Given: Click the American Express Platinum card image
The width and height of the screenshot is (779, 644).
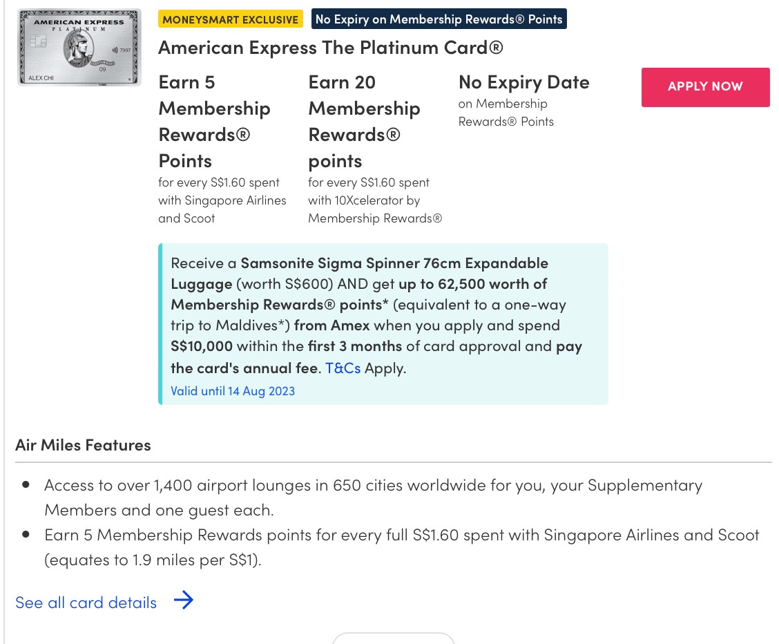Looking at the screenshot, I should 79,48.
